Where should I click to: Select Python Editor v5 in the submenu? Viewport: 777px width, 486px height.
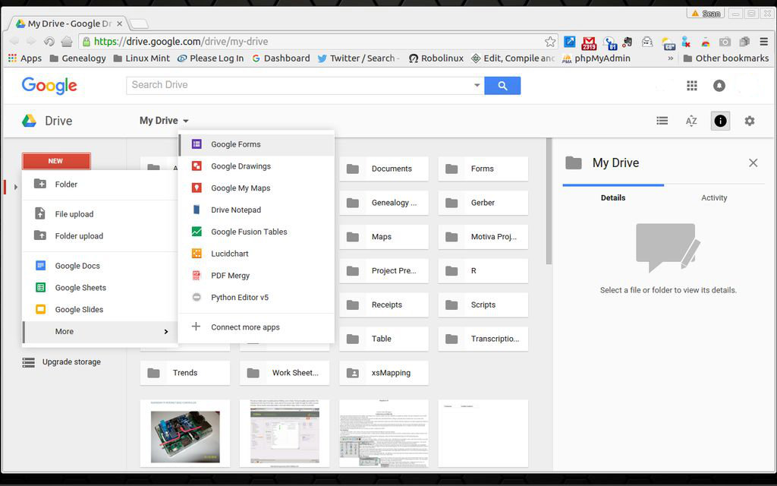256,297
